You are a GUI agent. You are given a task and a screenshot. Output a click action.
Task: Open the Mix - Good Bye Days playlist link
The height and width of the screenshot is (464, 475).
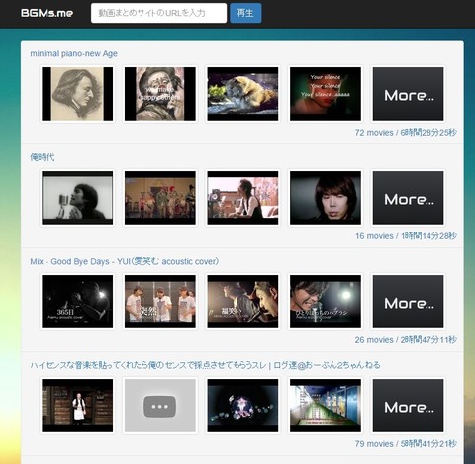125,261
